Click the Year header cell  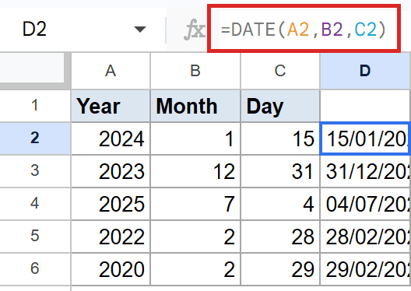click(x=111, y=106)
